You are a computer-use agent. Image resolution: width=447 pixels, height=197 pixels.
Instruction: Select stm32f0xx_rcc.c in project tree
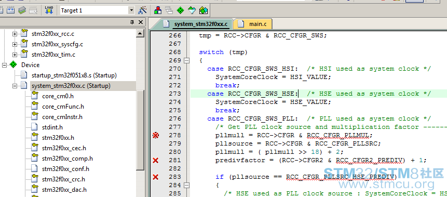[x=53, y=34]
